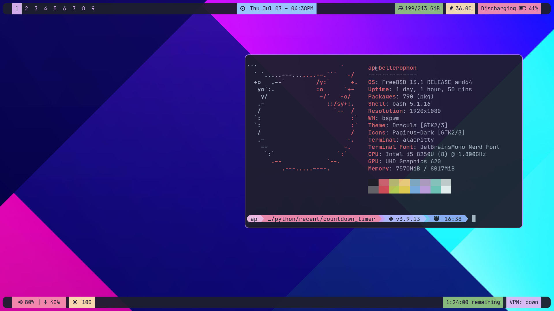Image resolution: width=554 pixels, height=311 pixels.
Task: Click the bright red color block in neofetch
Action: [x=383, y=190]
